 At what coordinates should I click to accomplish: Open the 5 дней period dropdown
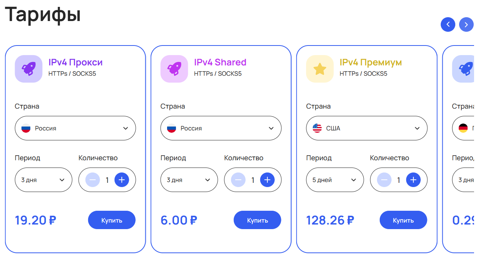(335, 180)
